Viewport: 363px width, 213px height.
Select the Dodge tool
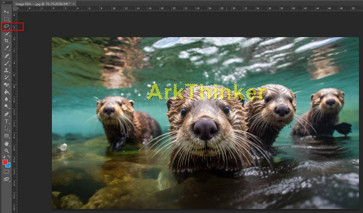[x=6, y=106]
